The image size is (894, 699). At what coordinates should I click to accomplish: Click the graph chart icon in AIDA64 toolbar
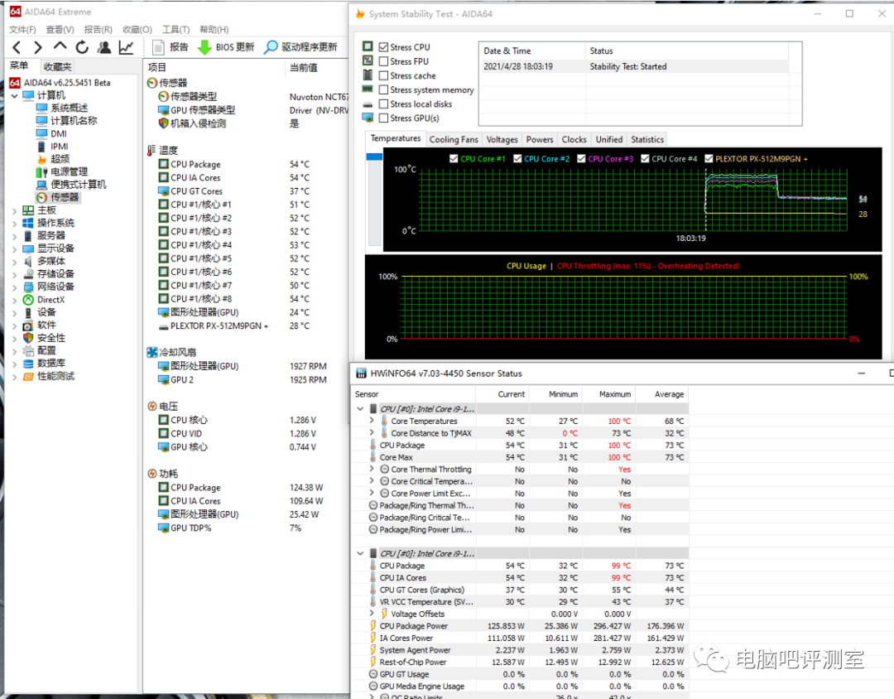coord(126,47)
